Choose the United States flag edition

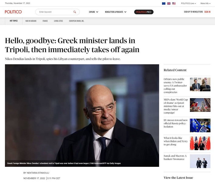(174, 3)
